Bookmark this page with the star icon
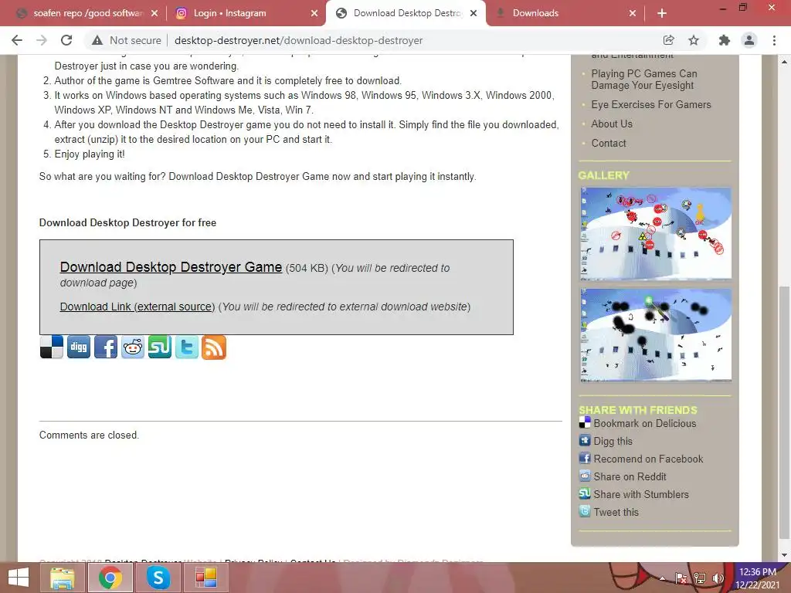The image size is (791, 593). [694, 40]
